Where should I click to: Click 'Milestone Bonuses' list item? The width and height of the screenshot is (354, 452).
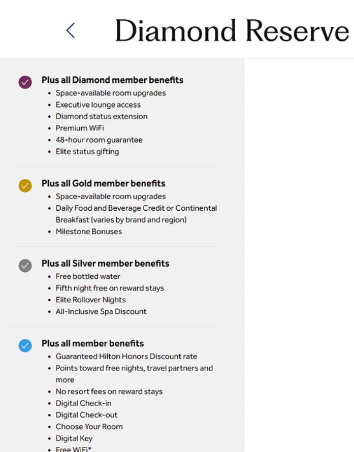(89, 232)
